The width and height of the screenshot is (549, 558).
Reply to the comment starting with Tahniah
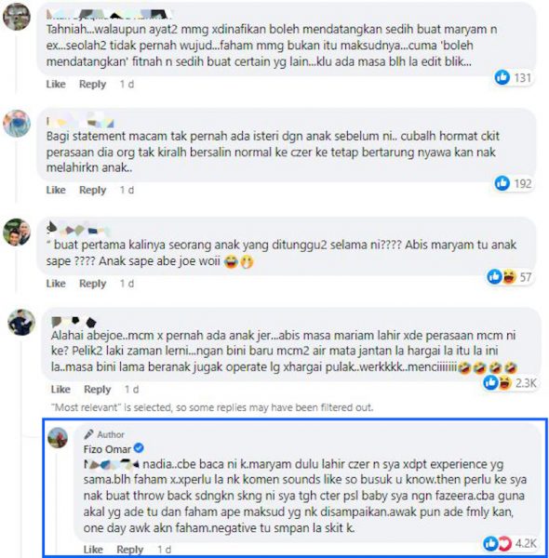(x=92, y=85)
